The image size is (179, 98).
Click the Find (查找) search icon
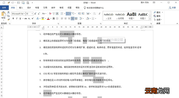point(155,12)
